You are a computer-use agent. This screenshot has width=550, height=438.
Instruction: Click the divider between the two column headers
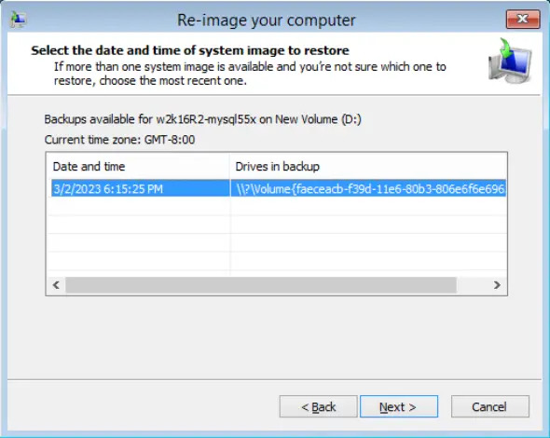tap(229, 166)
